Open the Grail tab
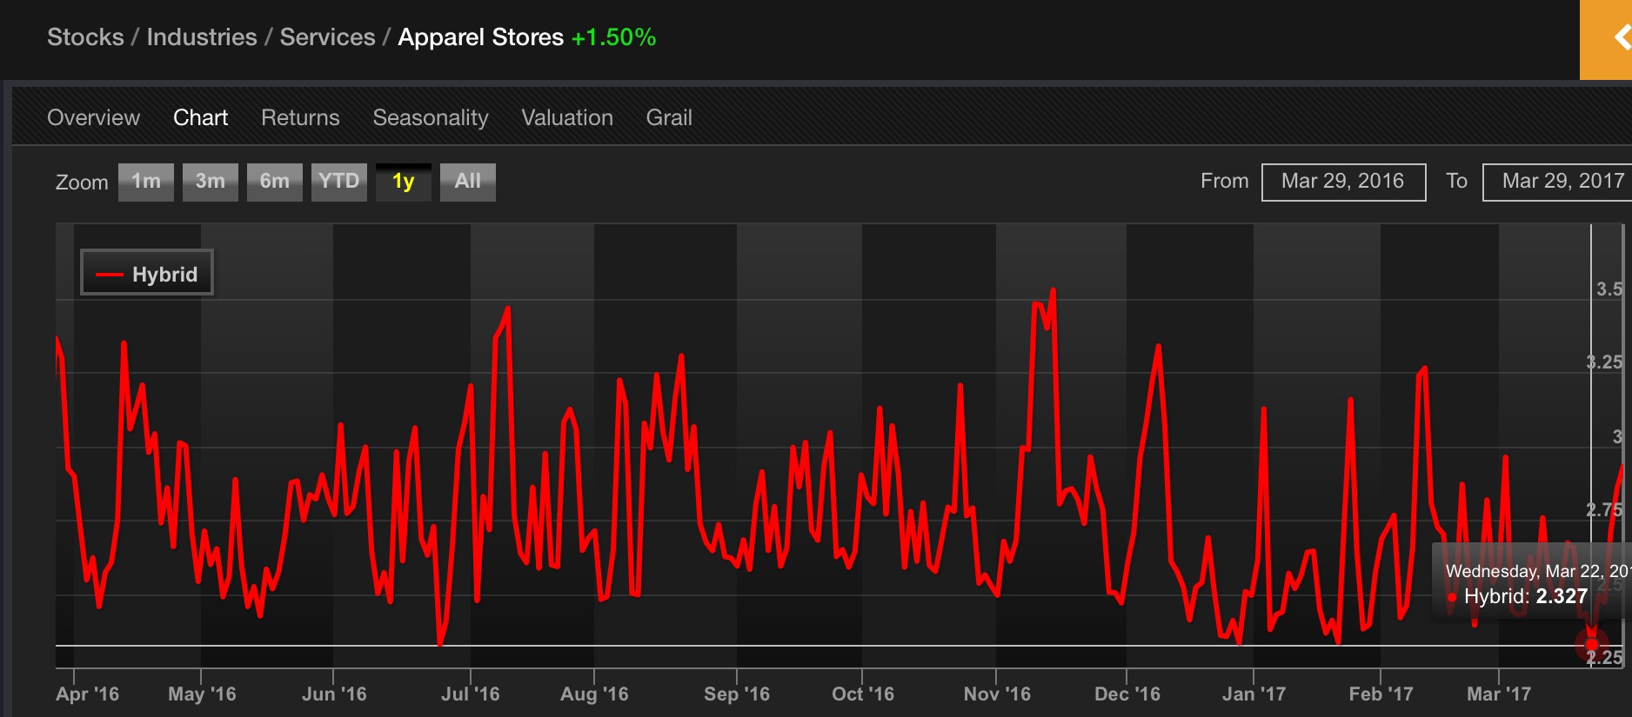 669,117
